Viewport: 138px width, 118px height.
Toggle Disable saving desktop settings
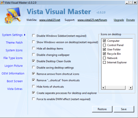click(34, 67)
